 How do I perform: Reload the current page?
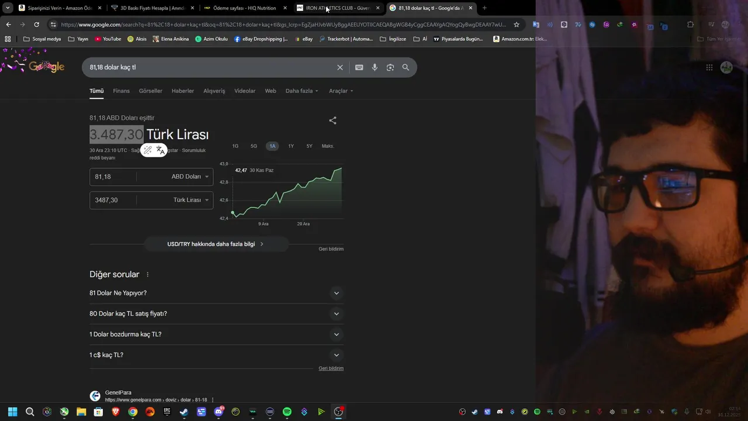pos(36,25)
